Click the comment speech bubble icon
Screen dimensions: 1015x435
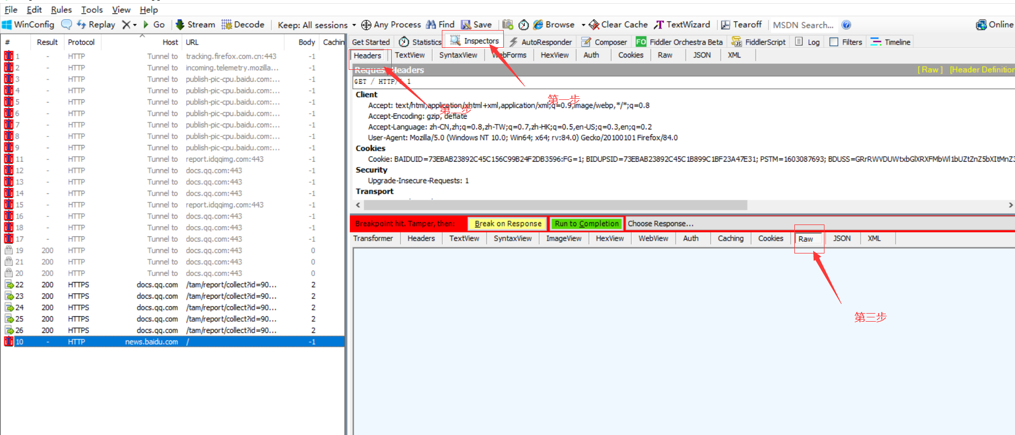[x=67, y=25]
